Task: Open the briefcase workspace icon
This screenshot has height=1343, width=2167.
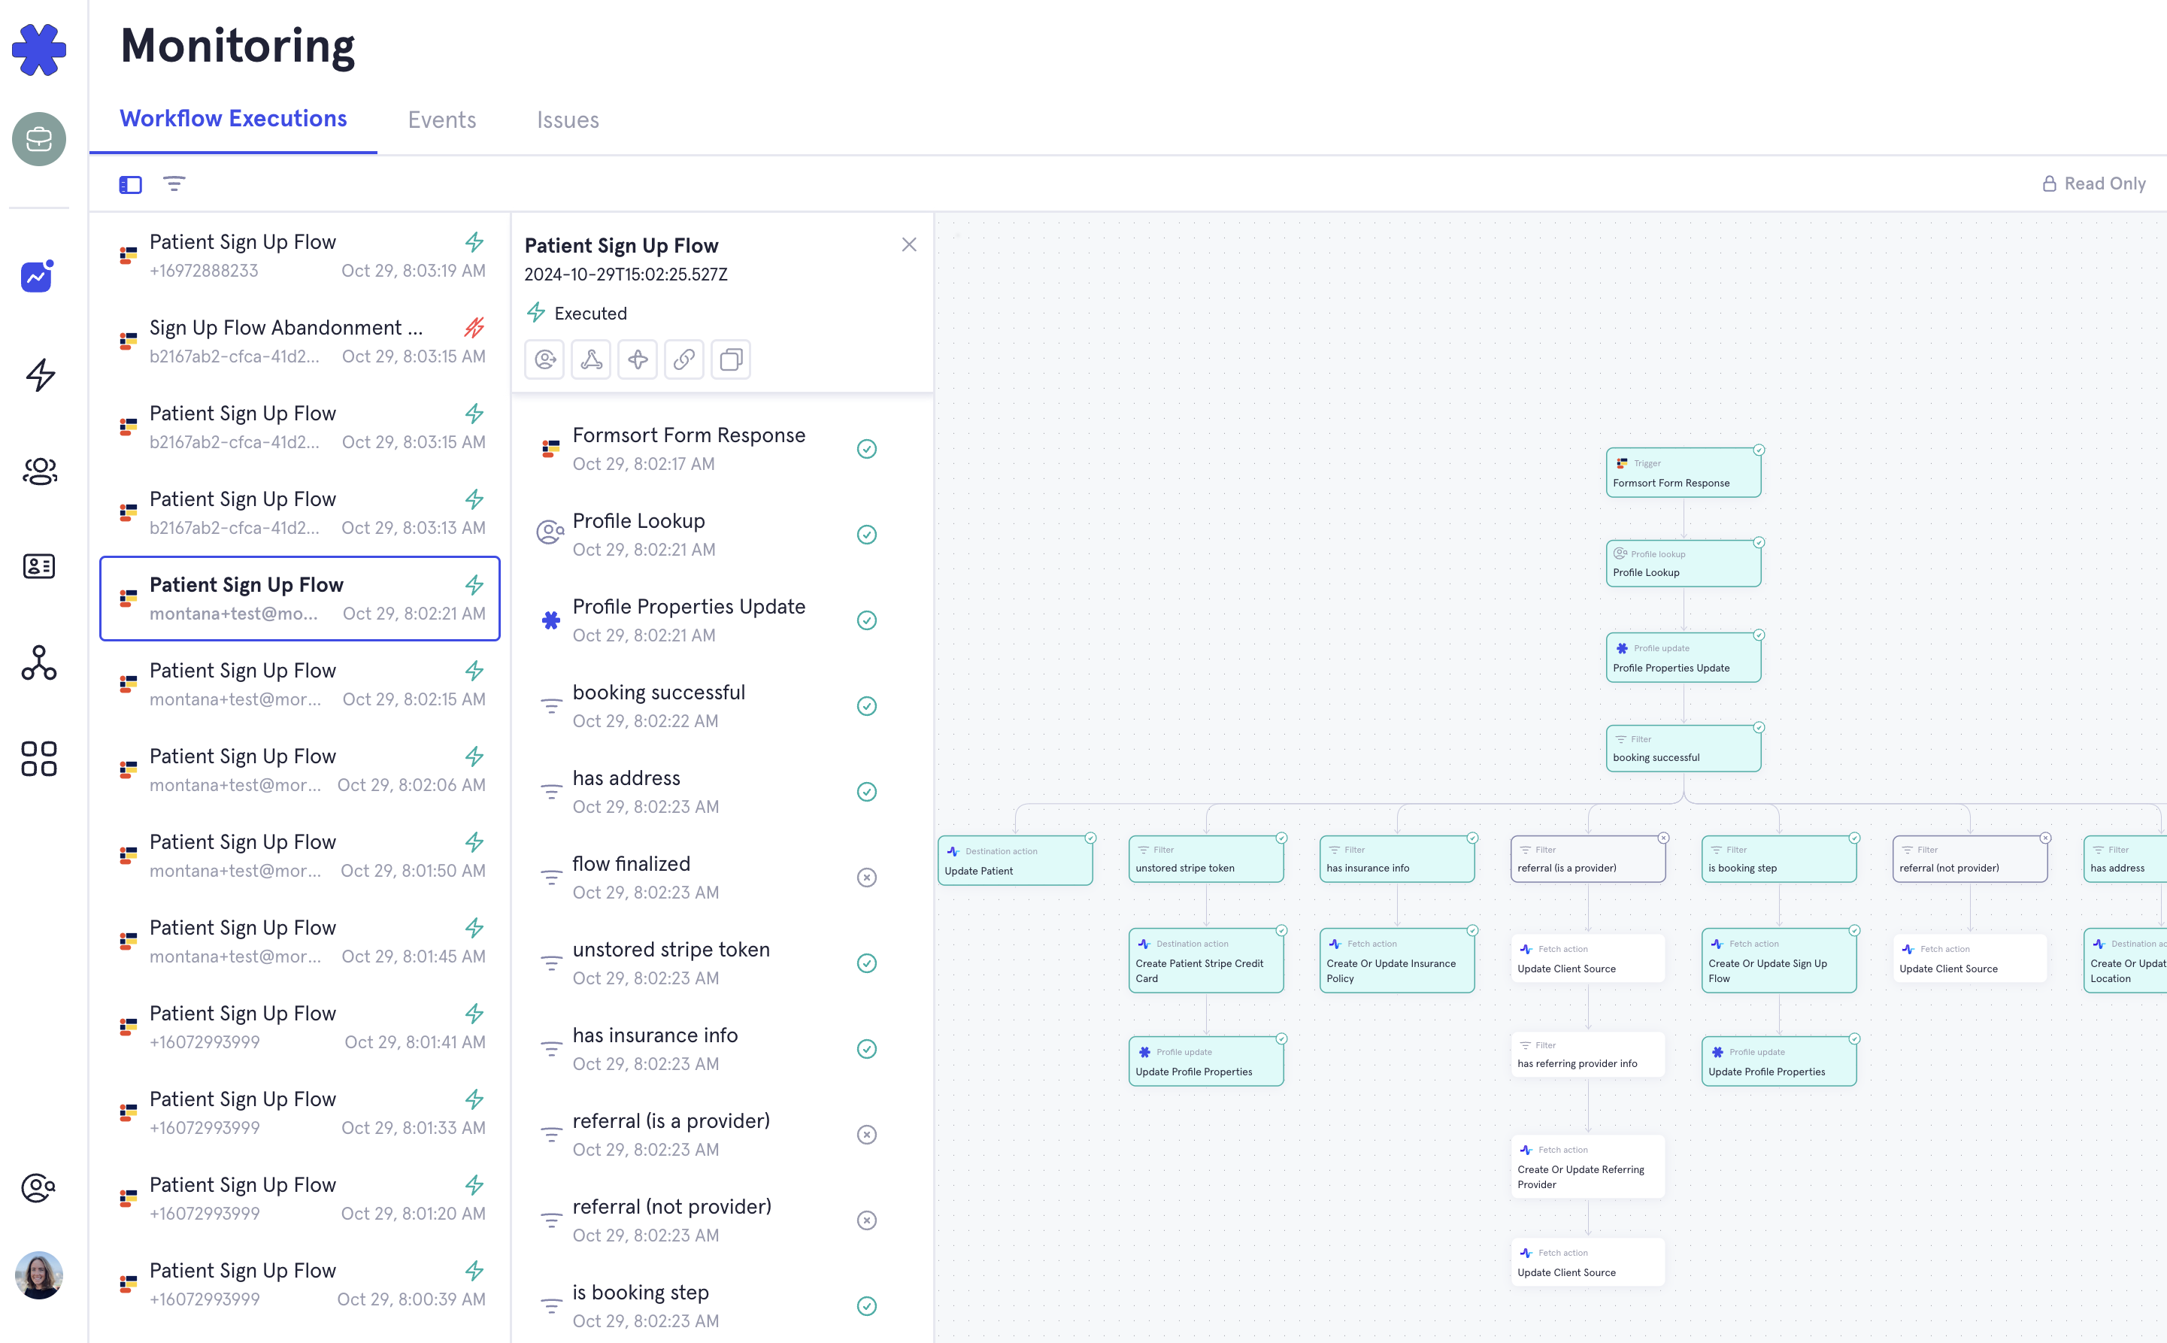Action: pos(38,139)
